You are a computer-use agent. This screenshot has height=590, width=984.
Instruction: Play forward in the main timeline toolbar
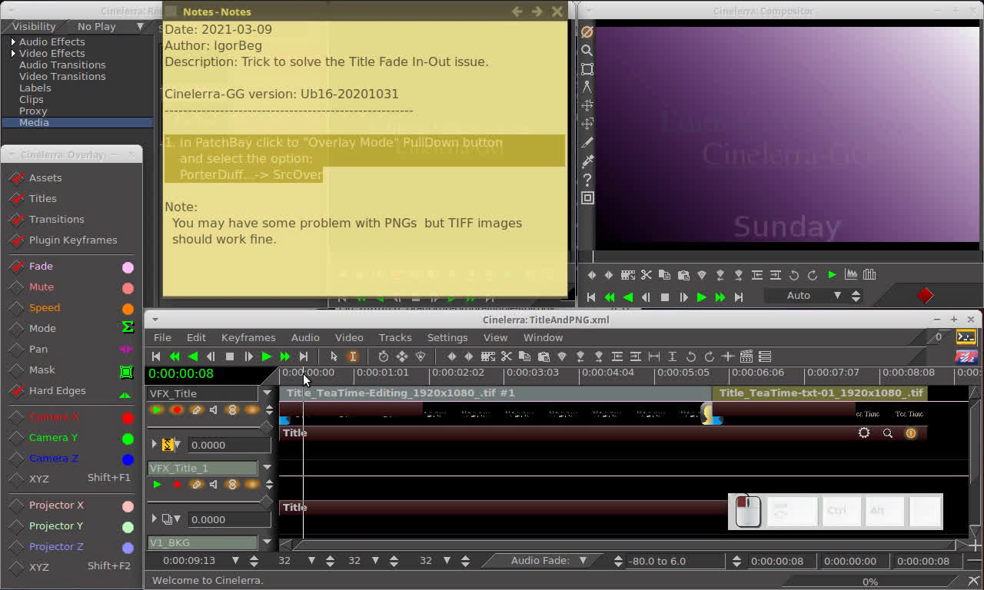coord(267,356)
